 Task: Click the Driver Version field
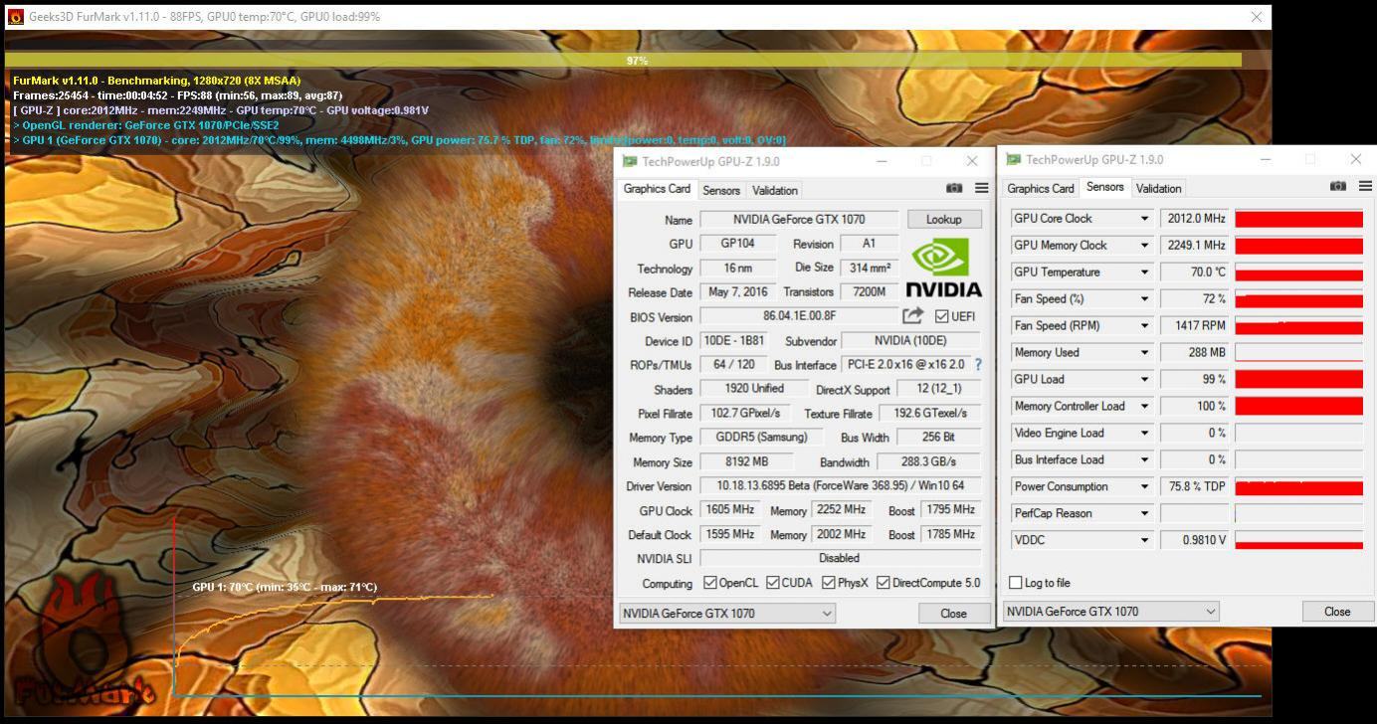click(x=841, y=486)
